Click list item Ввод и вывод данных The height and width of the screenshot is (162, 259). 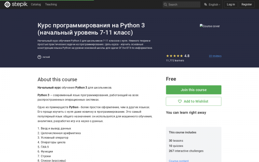[56, 128]
